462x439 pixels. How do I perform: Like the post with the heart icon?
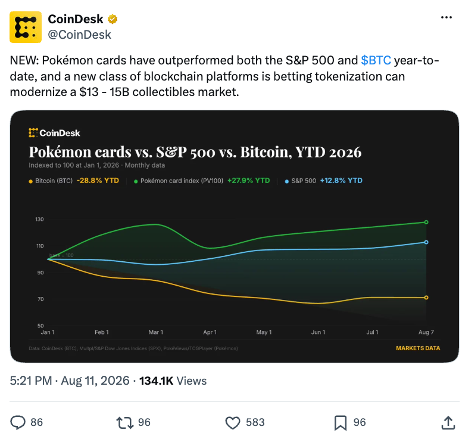(x=233, y=422)
